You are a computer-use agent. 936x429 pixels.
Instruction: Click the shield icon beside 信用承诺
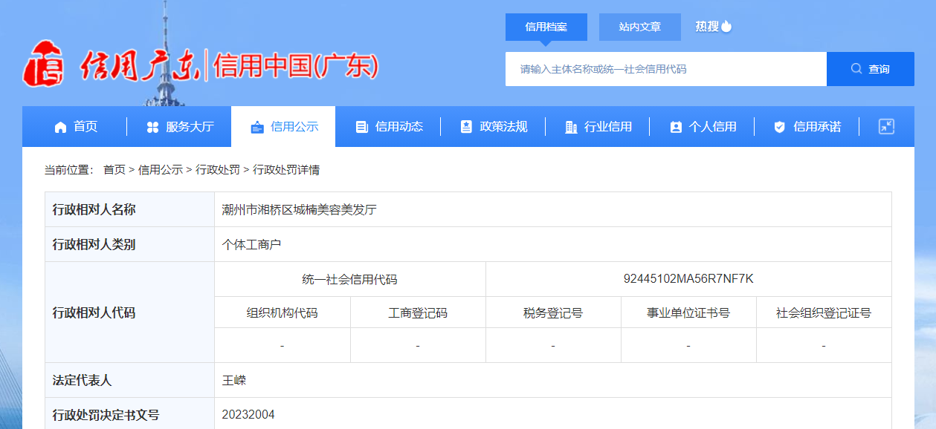780,127
